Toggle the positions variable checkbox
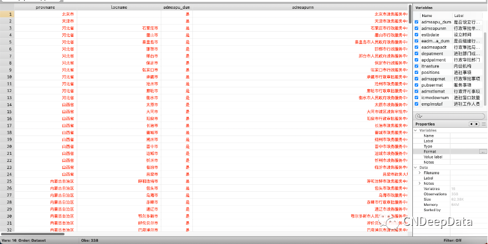Viewport: 488px width, 244px height. point(416,72)
